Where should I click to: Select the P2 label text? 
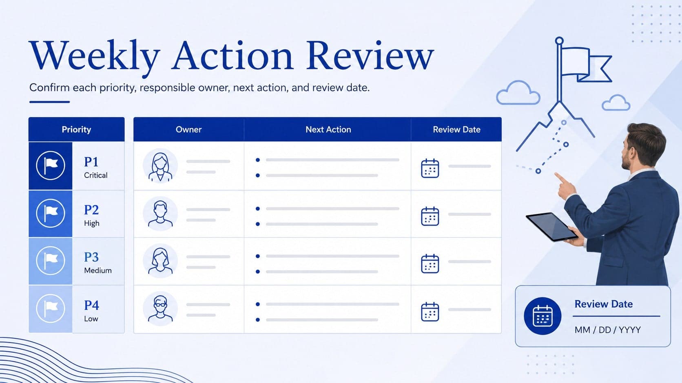[91, 210]
